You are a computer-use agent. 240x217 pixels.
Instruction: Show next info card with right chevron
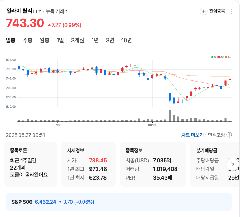232,164
